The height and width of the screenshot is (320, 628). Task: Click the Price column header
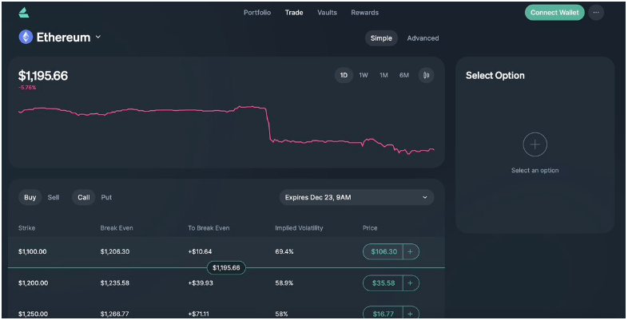click(370, 228)
